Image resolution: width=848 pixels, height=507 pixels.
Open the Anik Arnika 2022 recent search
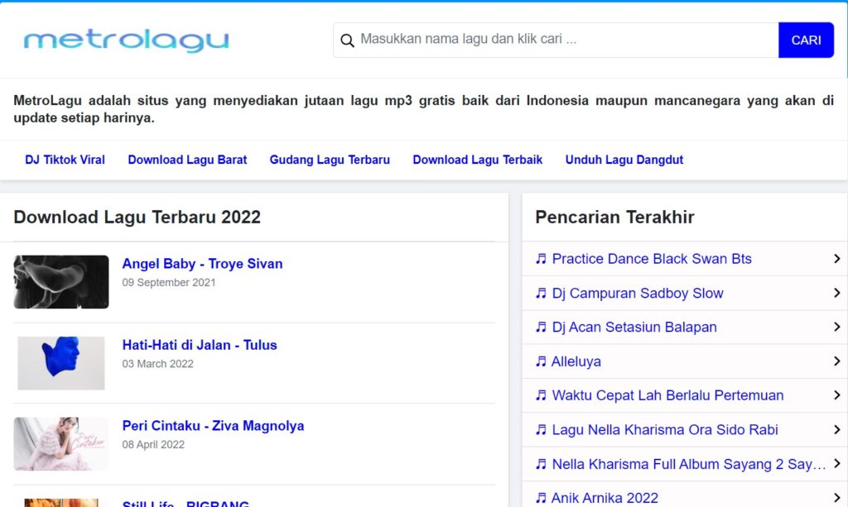605,498
